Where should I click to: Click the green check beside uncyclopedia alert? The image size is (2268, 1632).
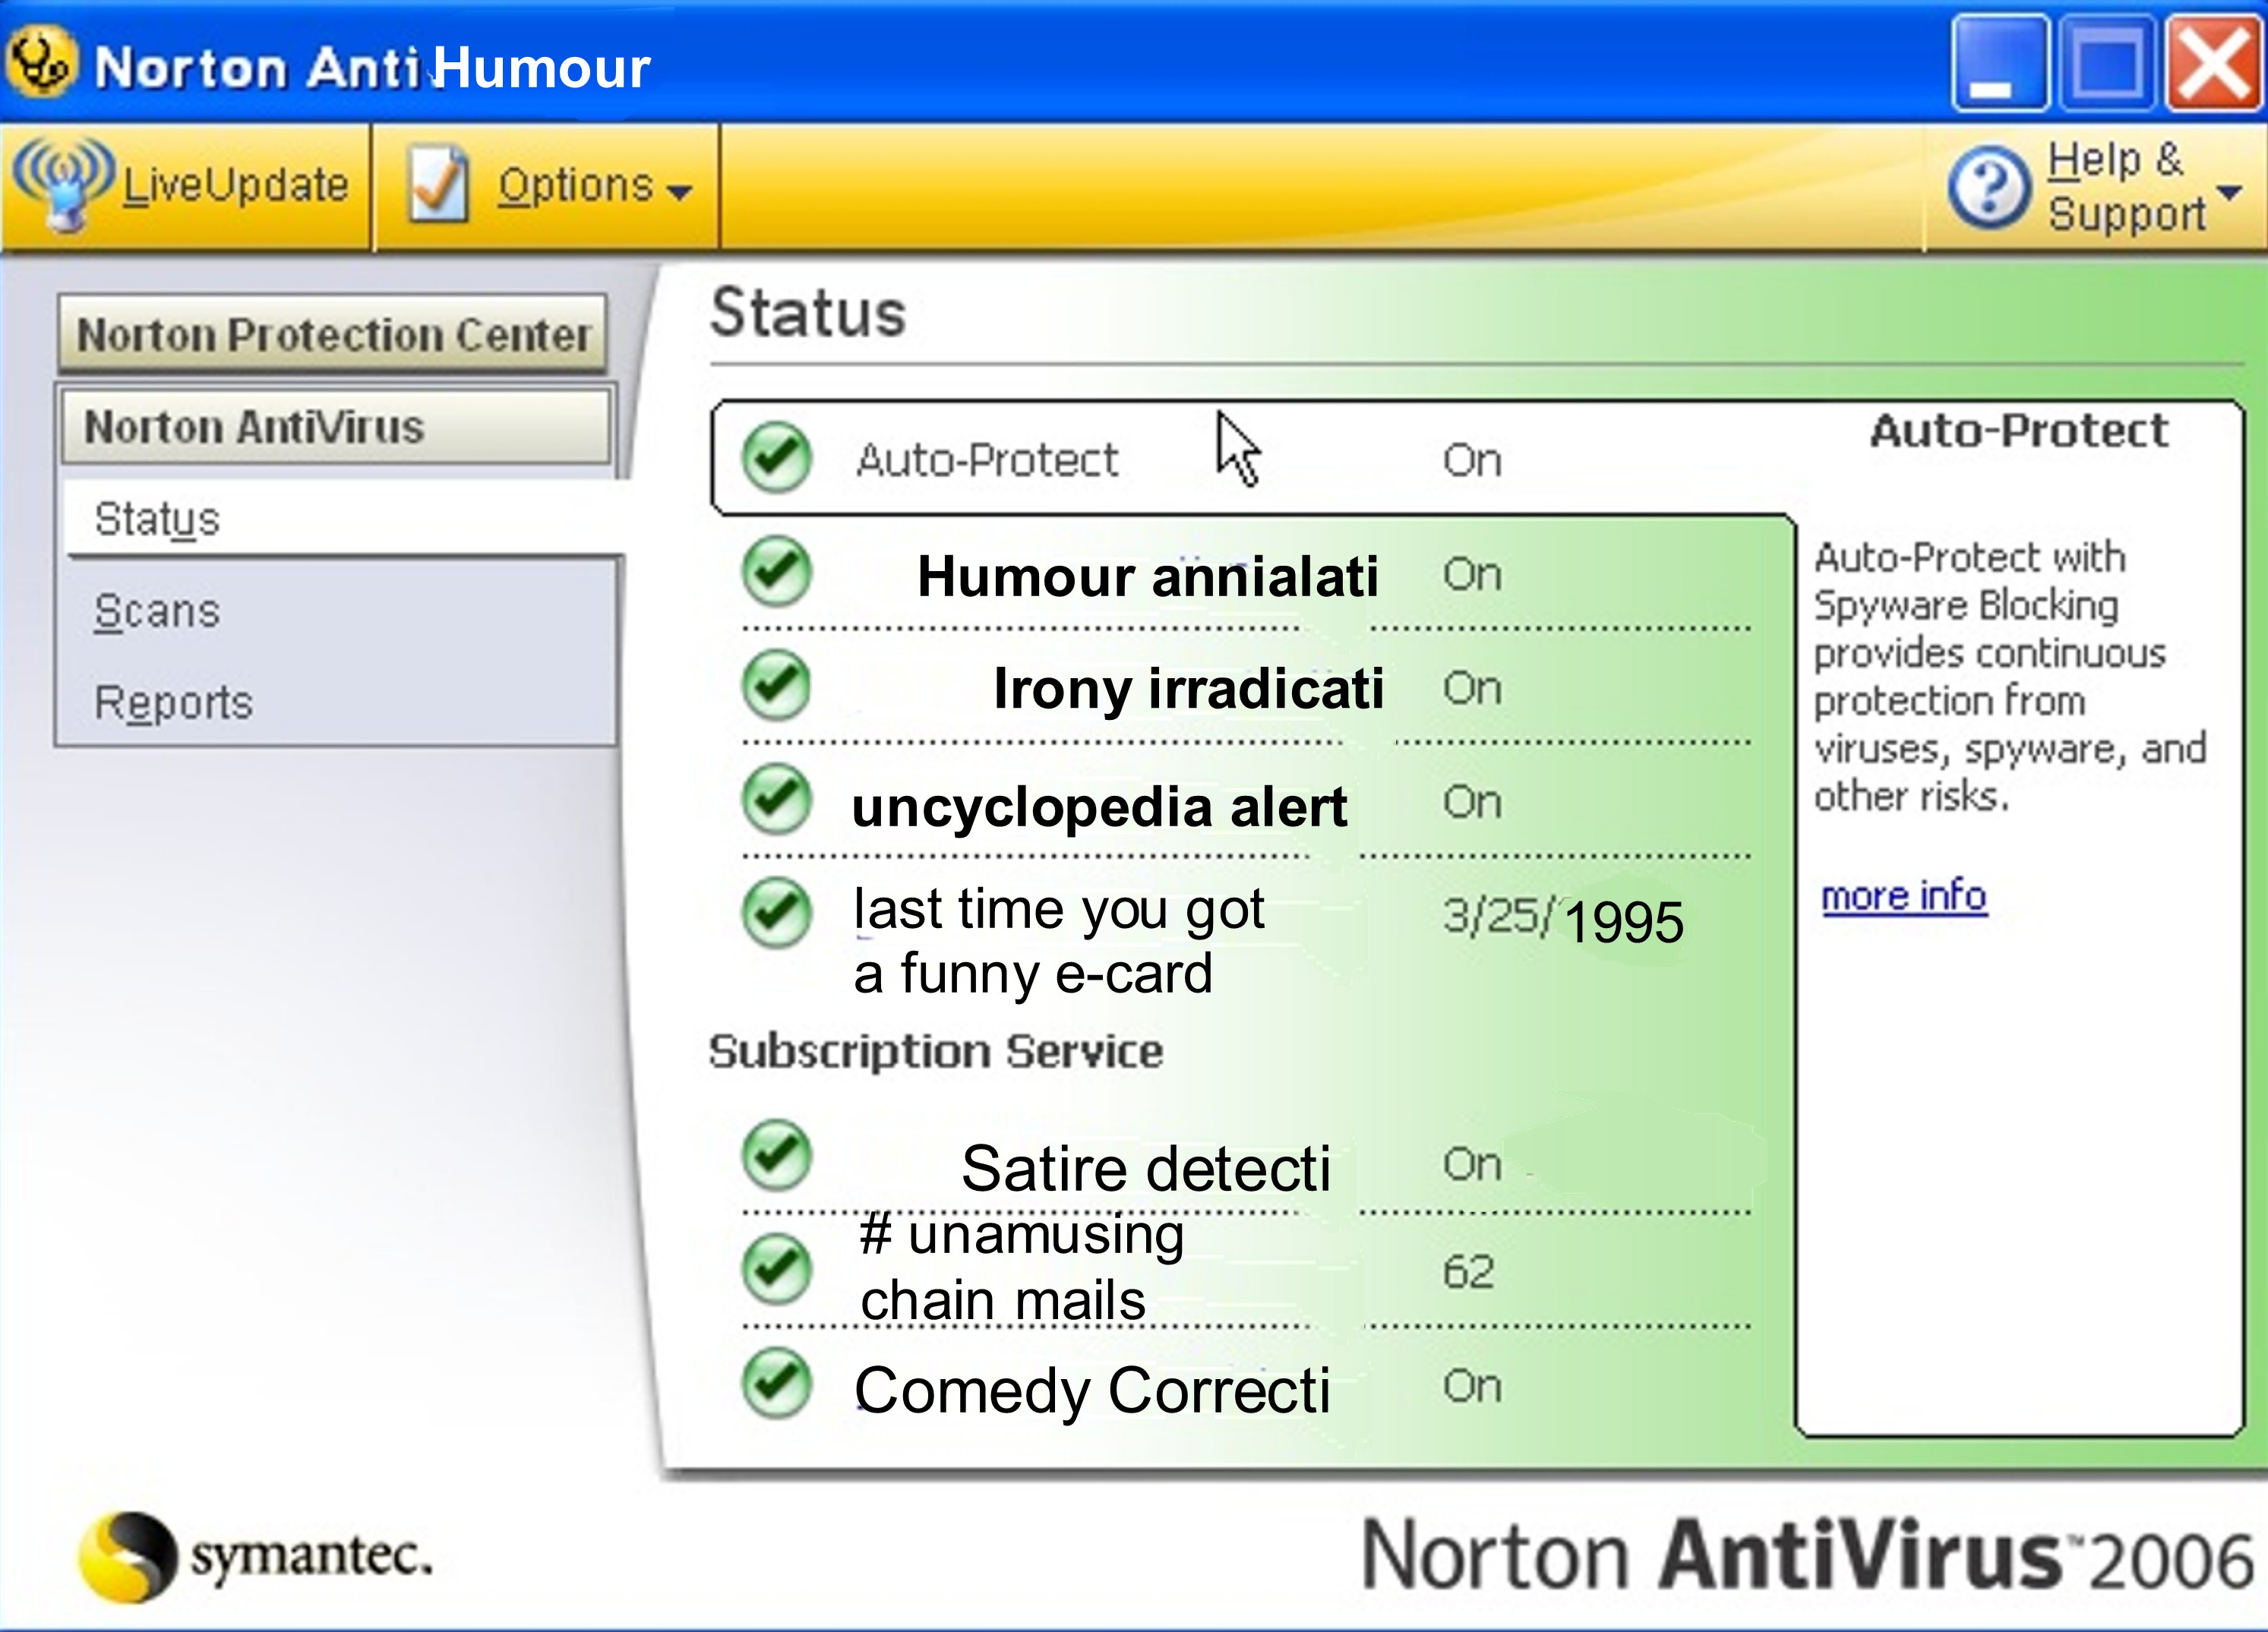pyautogui.click(x=776, y=800)
